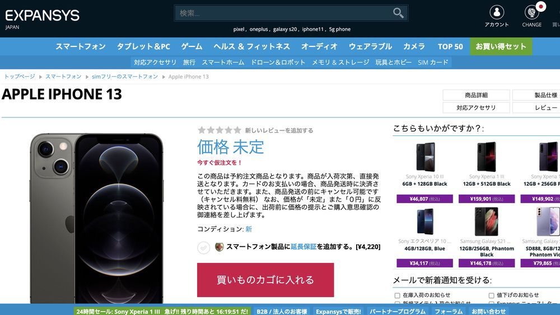Open the スマートフォン menu
The height and width of the screenshot is (315, 560).
pyautogui.click(x=81, y=46)
